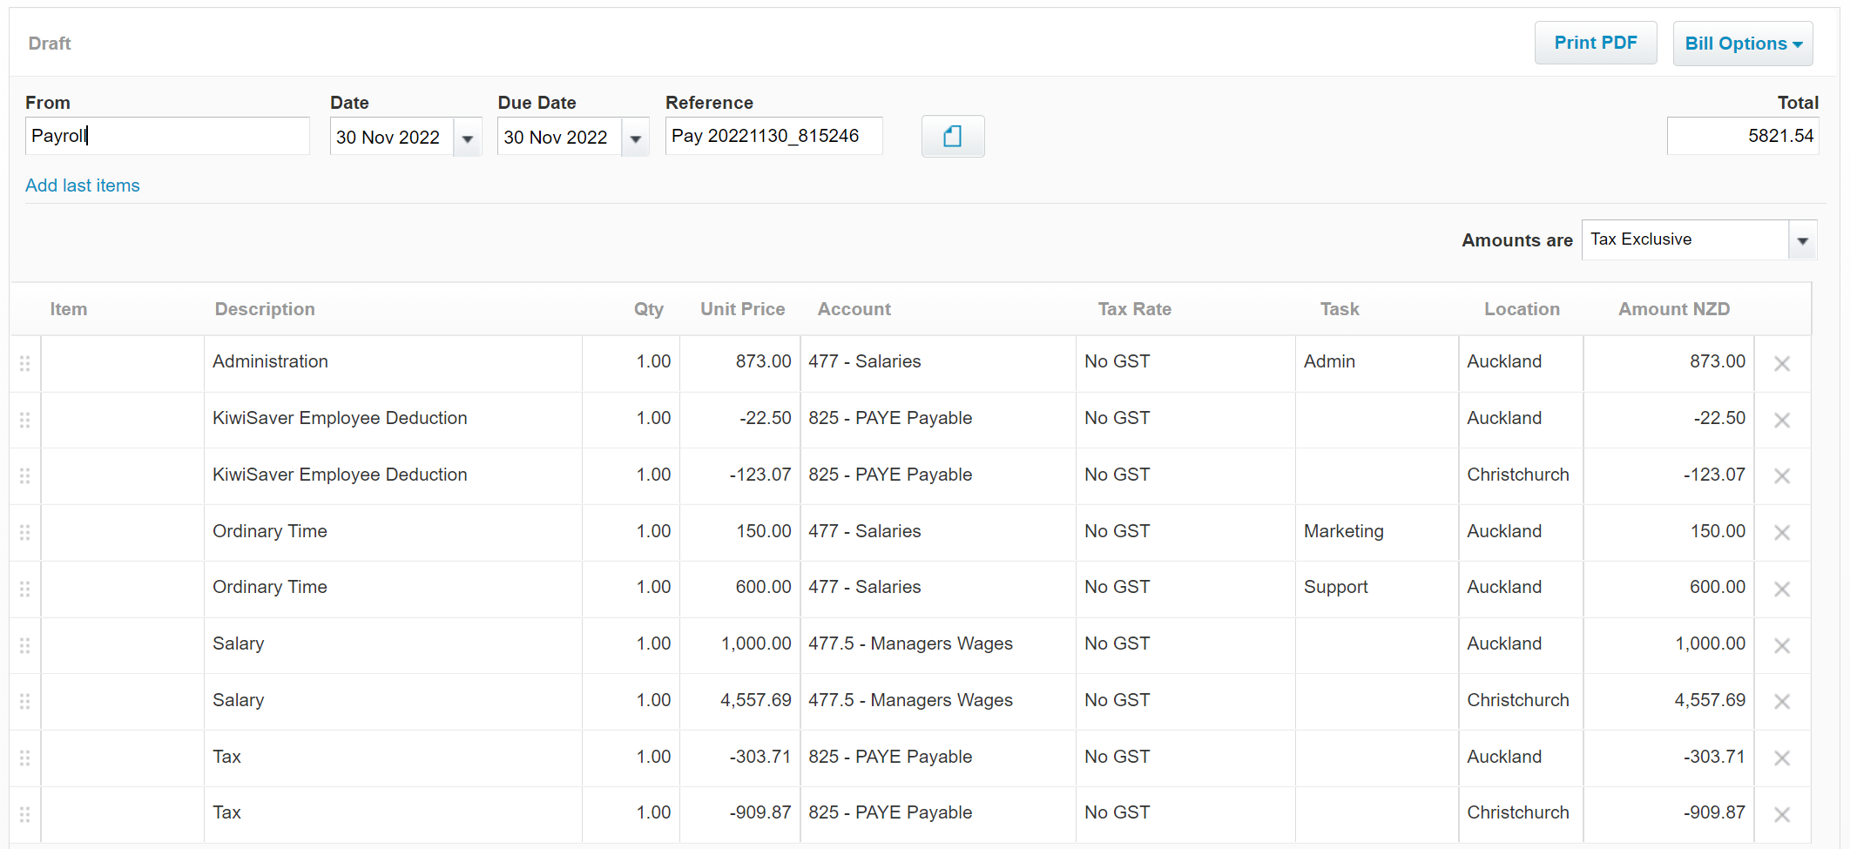Viewport: 1850px width, 849px height.
Task: Click the Christchurch location in Salary 4,557.69 row
Action: (1521, 700)
